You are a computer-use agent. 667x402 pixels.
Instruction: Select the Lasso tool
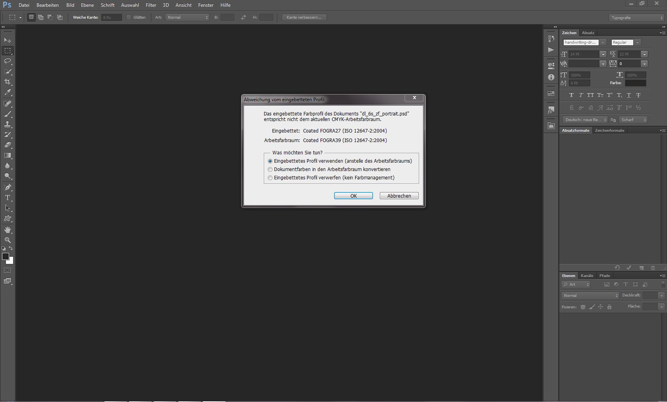(x=8, y=61)
